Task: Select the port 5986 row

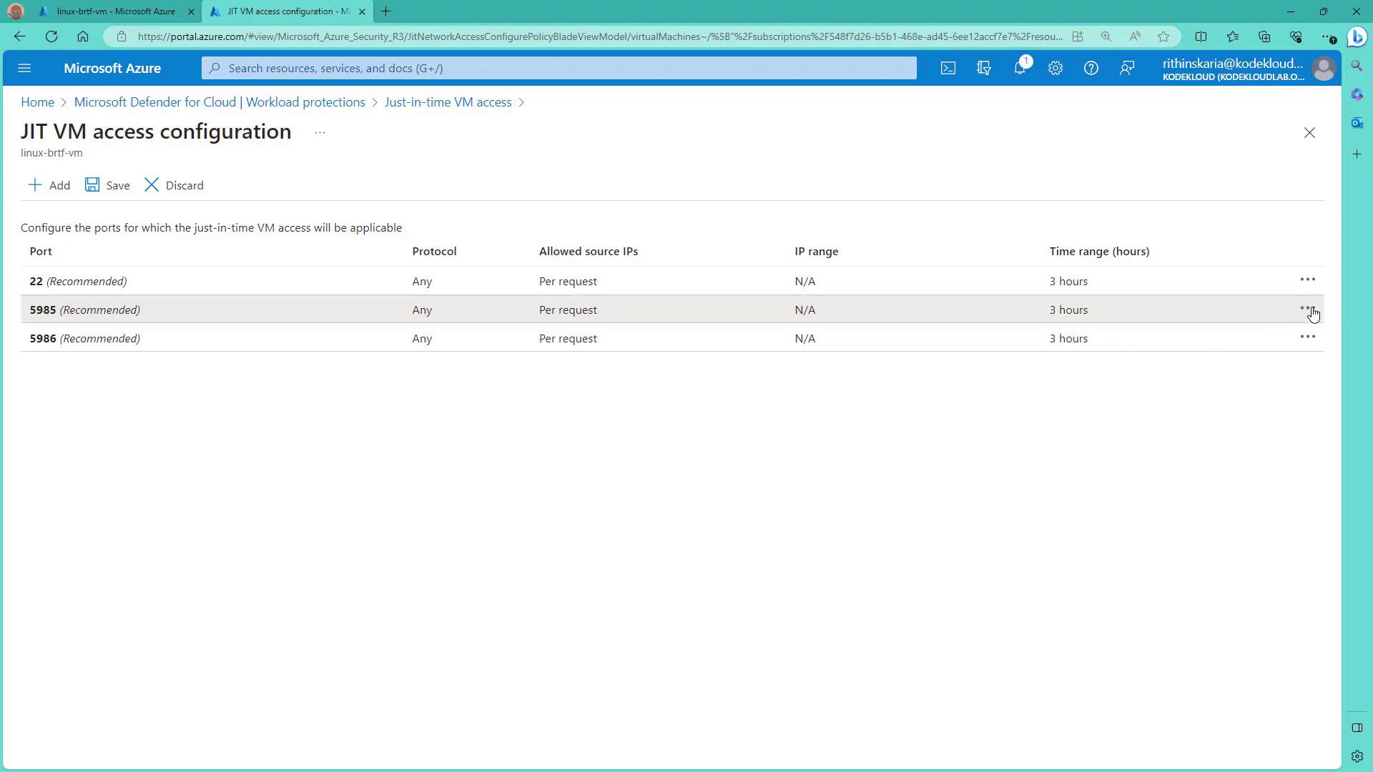Action: tap(215, 338)
